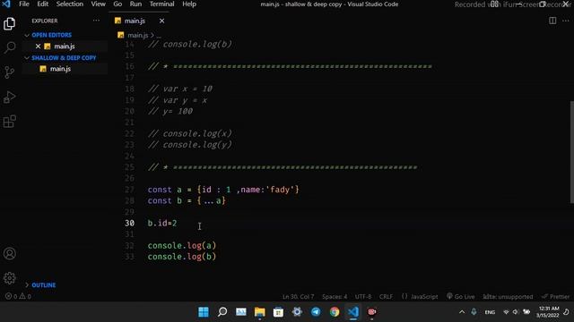Close main.js in Open Editors list

click(38, 47)
